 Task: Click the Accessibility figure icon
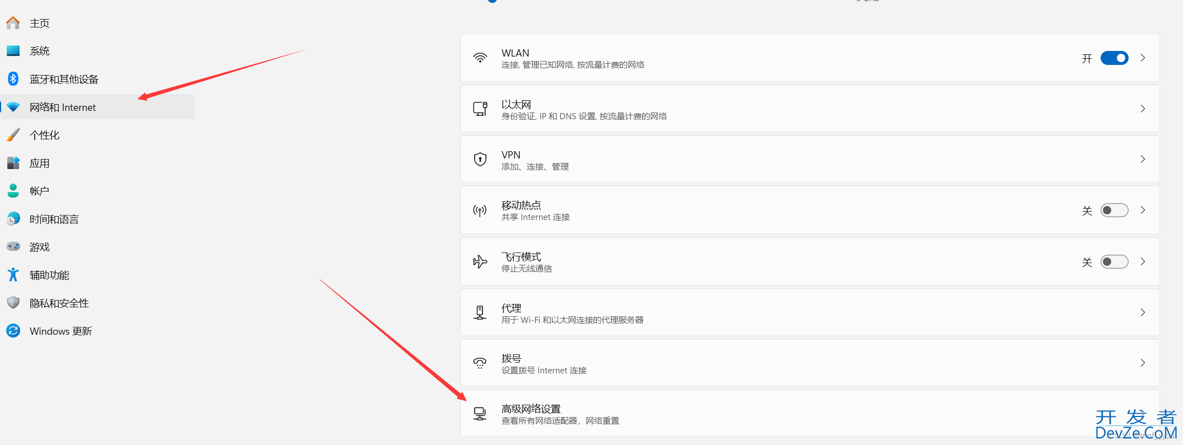(13, 275)
